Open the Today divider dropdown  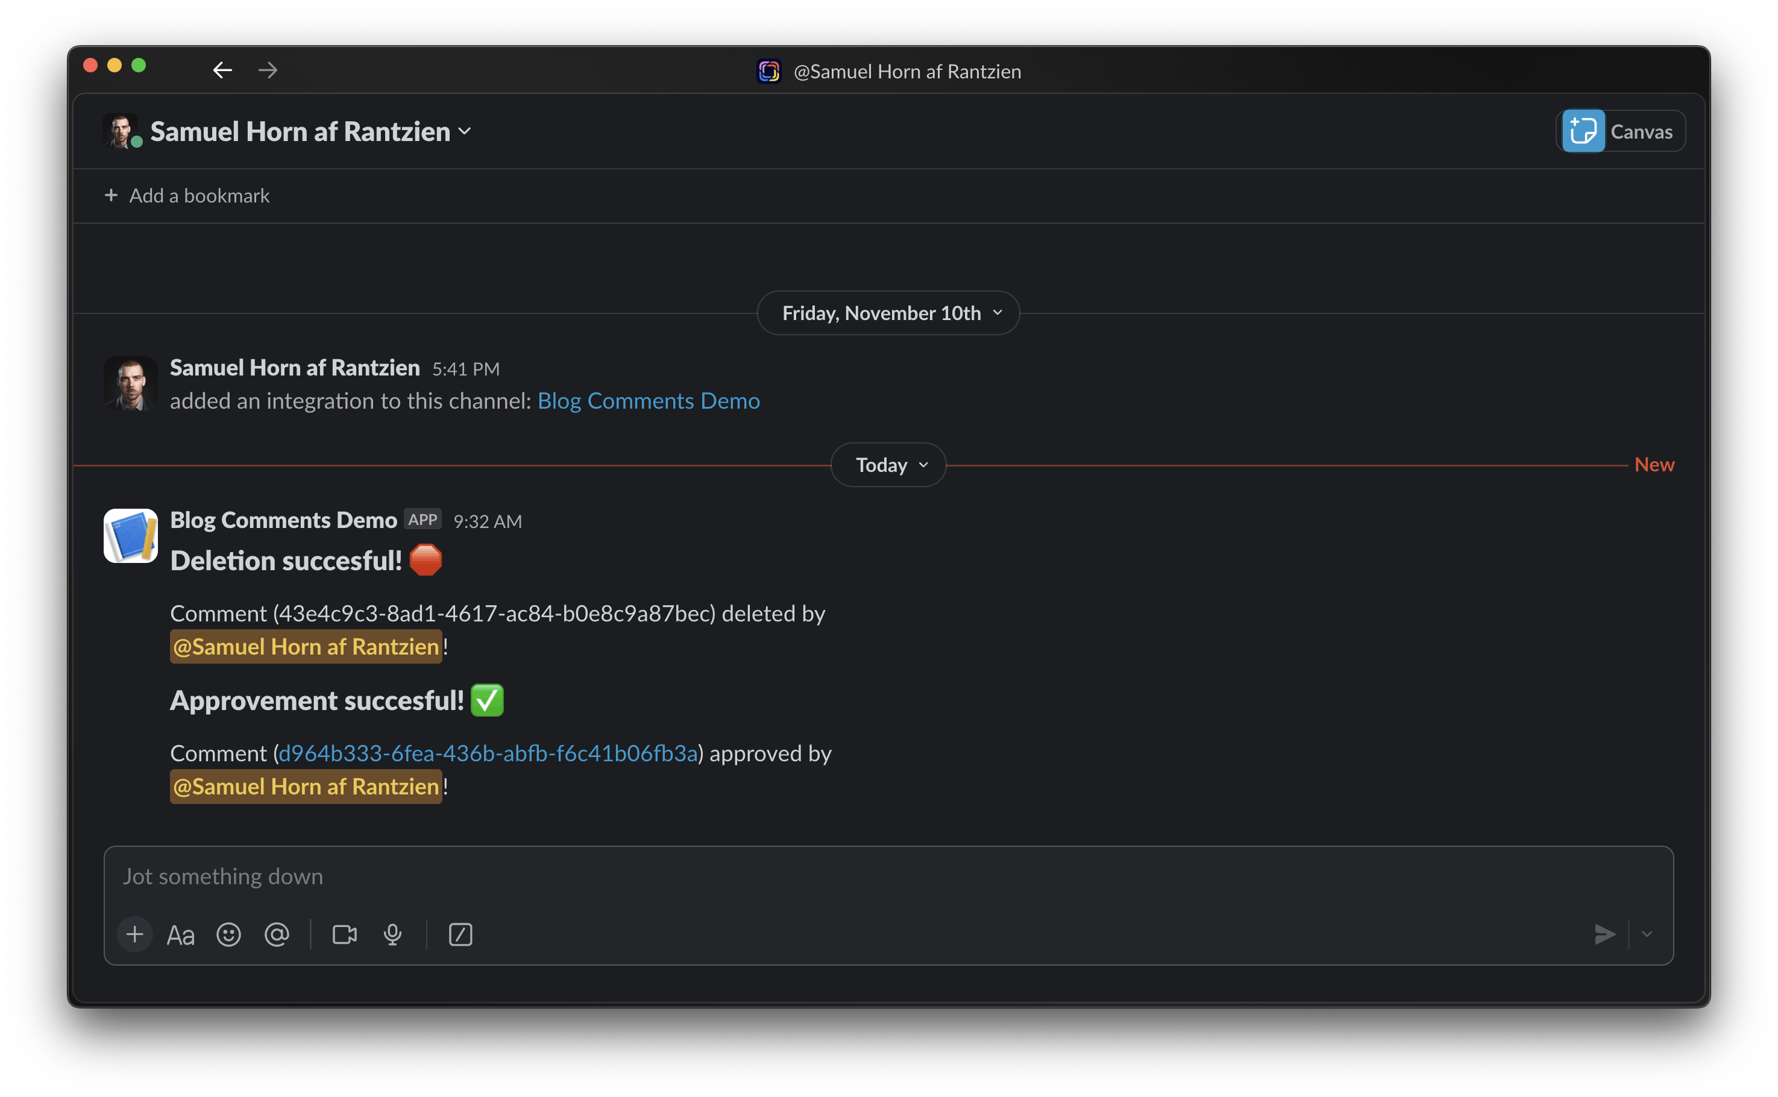pyautogui.click(x=887, y=464)
